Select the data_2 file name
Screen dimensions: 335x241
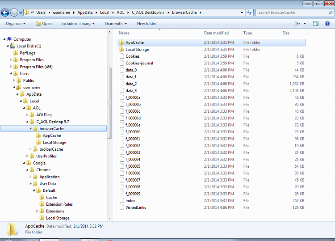[x=131, y=84]
